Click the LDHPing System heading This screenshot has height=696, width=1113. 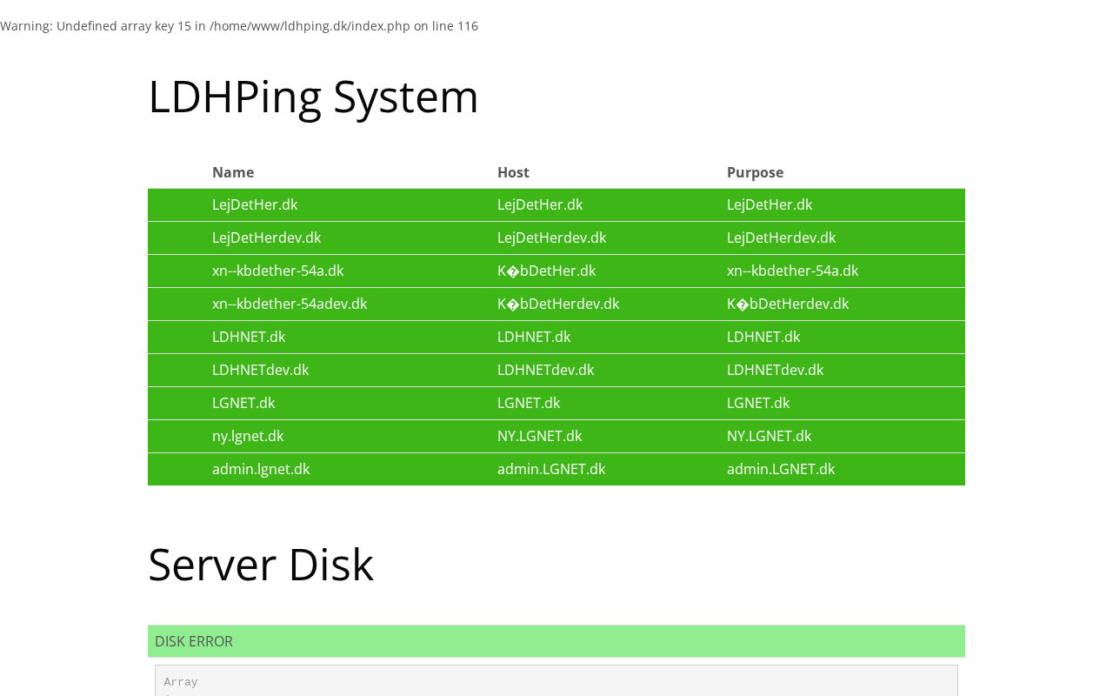313,97
